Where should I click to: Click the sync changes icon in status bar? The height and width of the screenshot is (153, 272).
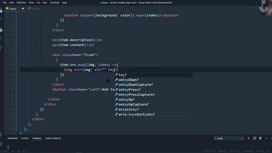[13, 151]
